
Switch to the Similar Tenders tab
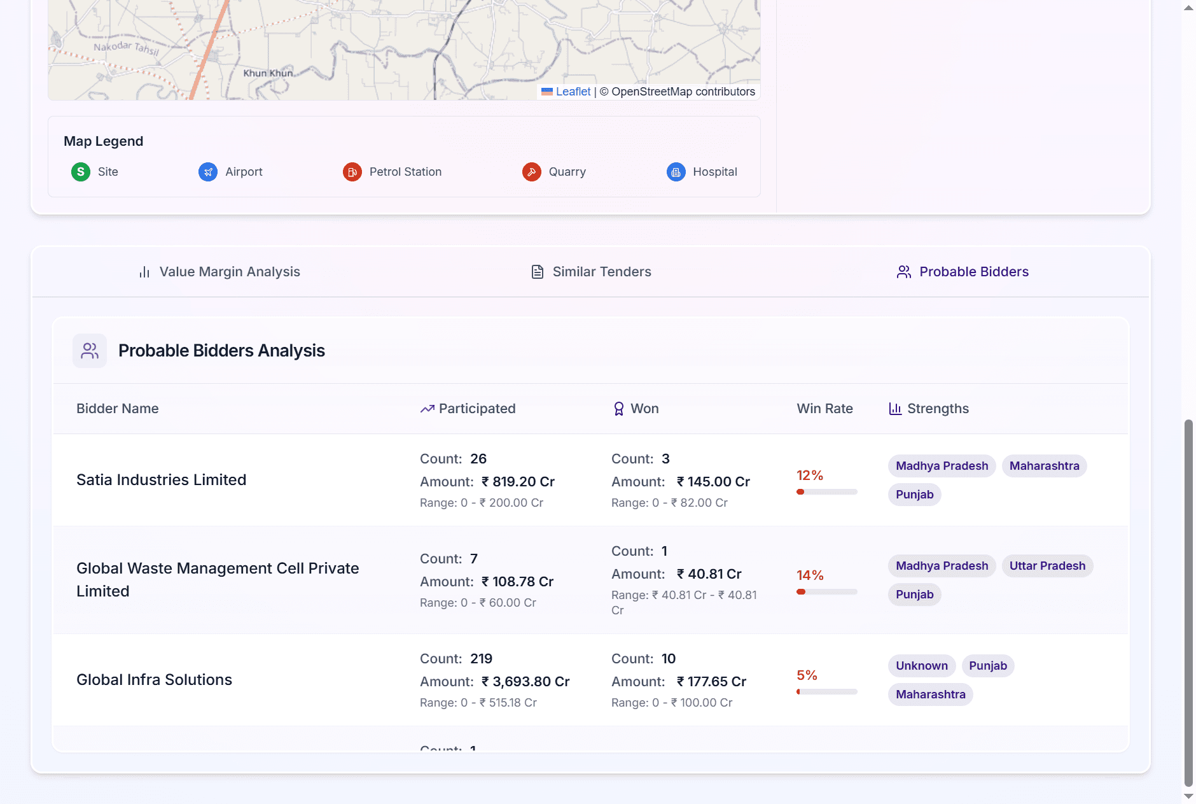point(592,272)
